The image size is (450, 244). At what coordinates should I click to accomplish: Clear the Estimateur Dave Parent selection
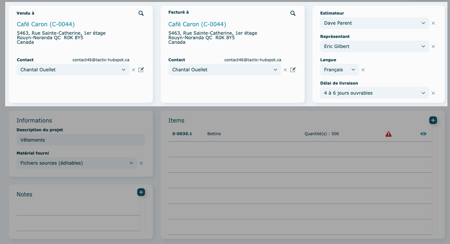[433, 23]
